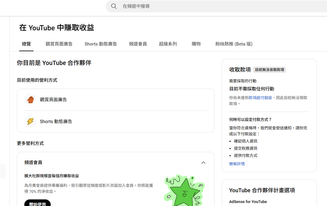Select the 超級系列 tab
The width and height of the screenshot is (327, 206).
168,44
